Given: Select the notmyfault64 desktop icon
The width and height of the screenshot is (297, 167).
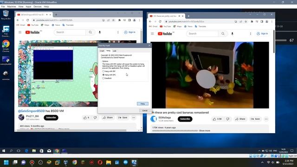Looking at the screenshot, I should [6, 61].
